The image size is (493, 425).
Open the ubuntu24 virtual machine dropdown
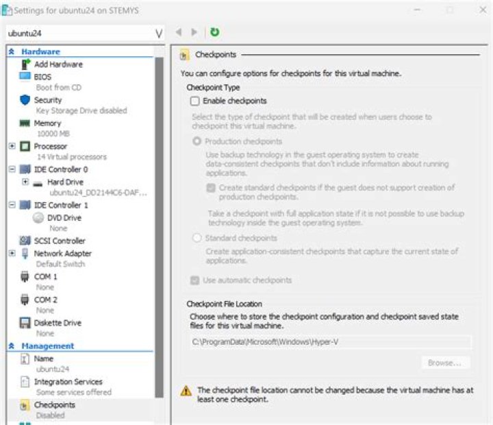(x=159, y=34)
